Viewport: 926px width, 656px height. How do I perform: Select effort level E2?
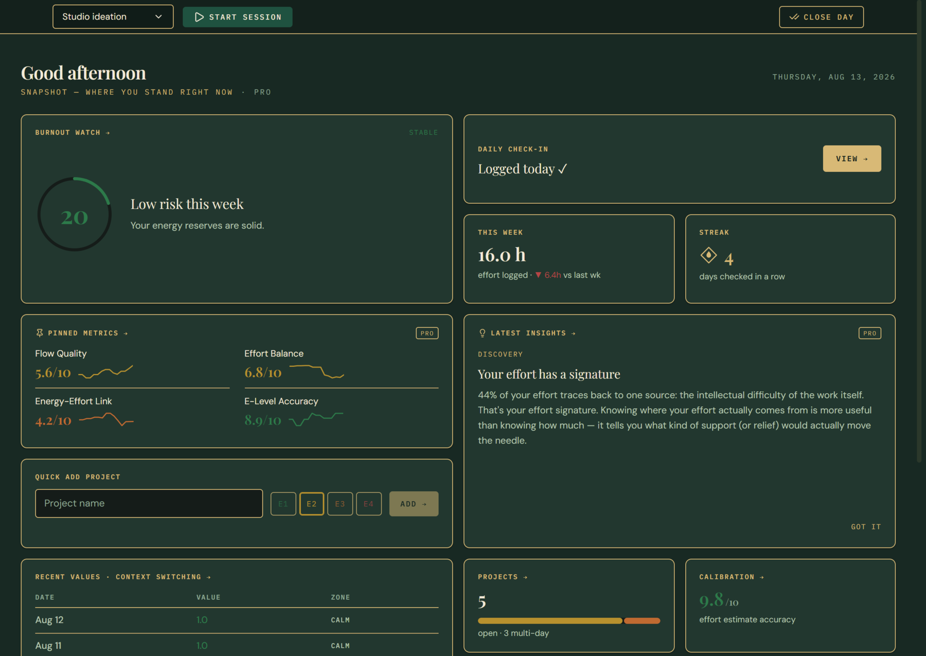(312, 504)
